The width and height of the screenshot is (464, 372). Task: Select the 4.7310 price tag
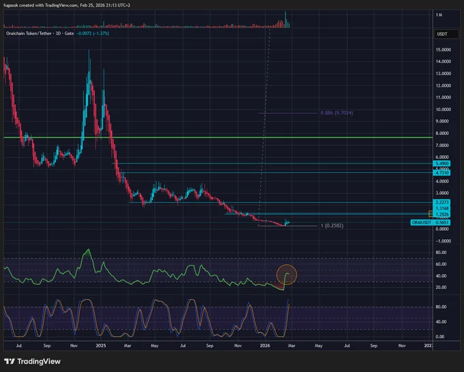pyautogui.click(x=441, y=172)
